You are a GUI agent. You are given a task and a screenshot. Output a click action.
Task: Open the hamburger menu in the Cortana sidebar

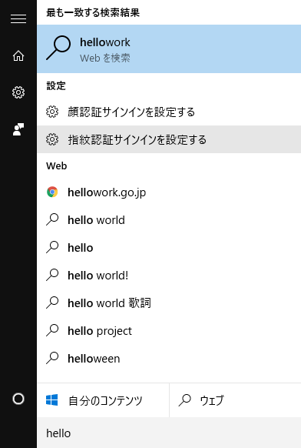pos(18,18)
